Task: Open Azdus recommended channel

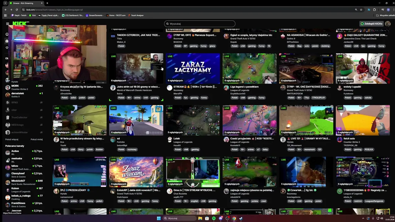Action: coord(24,152)
